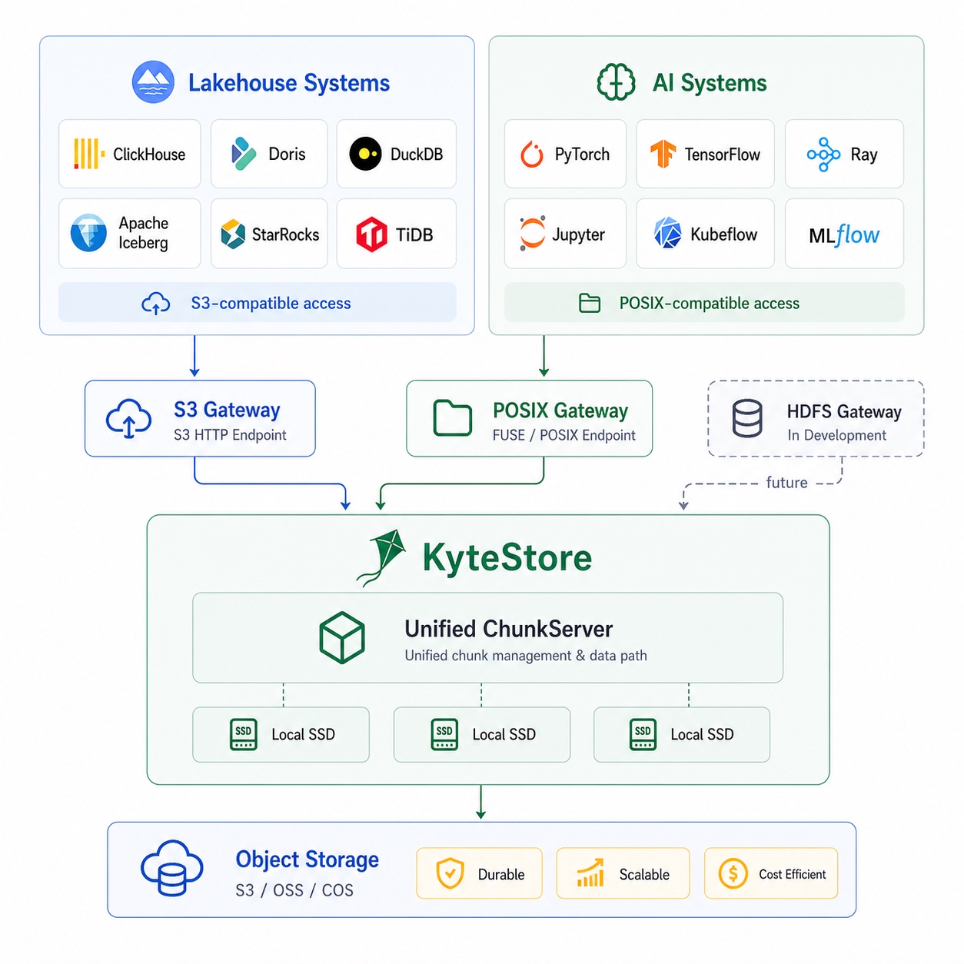Click the Unified ChunkServer cube icon

point(342,637)
